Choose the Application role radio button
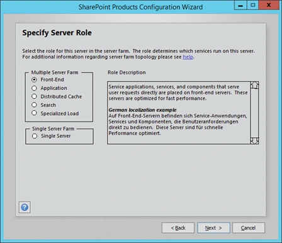The height and width of the screenshot is (243, 282). pos(34,88)
